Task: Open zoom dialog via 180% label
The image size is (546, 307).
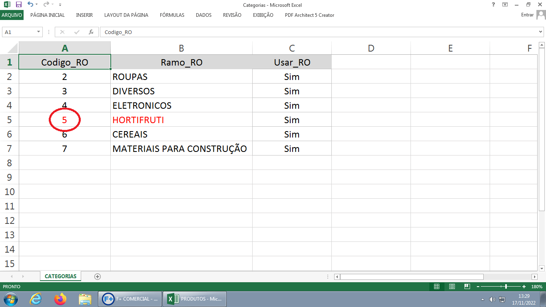Action: [537, 287]
